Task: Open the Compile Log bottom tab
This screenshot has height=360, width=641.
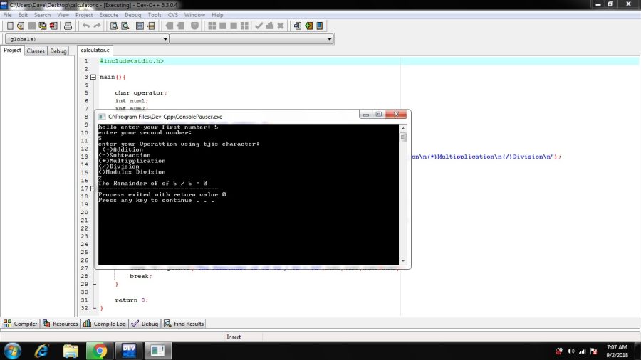Action: tap(105, 324)
